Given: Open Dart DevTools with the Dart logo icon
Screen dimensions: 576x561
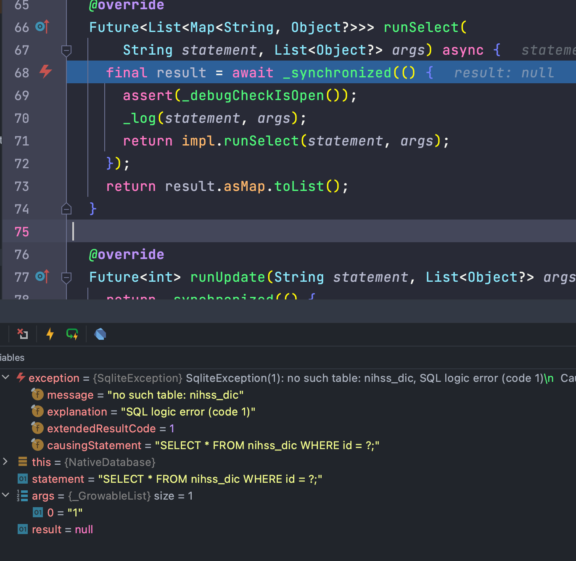Looking at the screenshot, I should point(100,334).
